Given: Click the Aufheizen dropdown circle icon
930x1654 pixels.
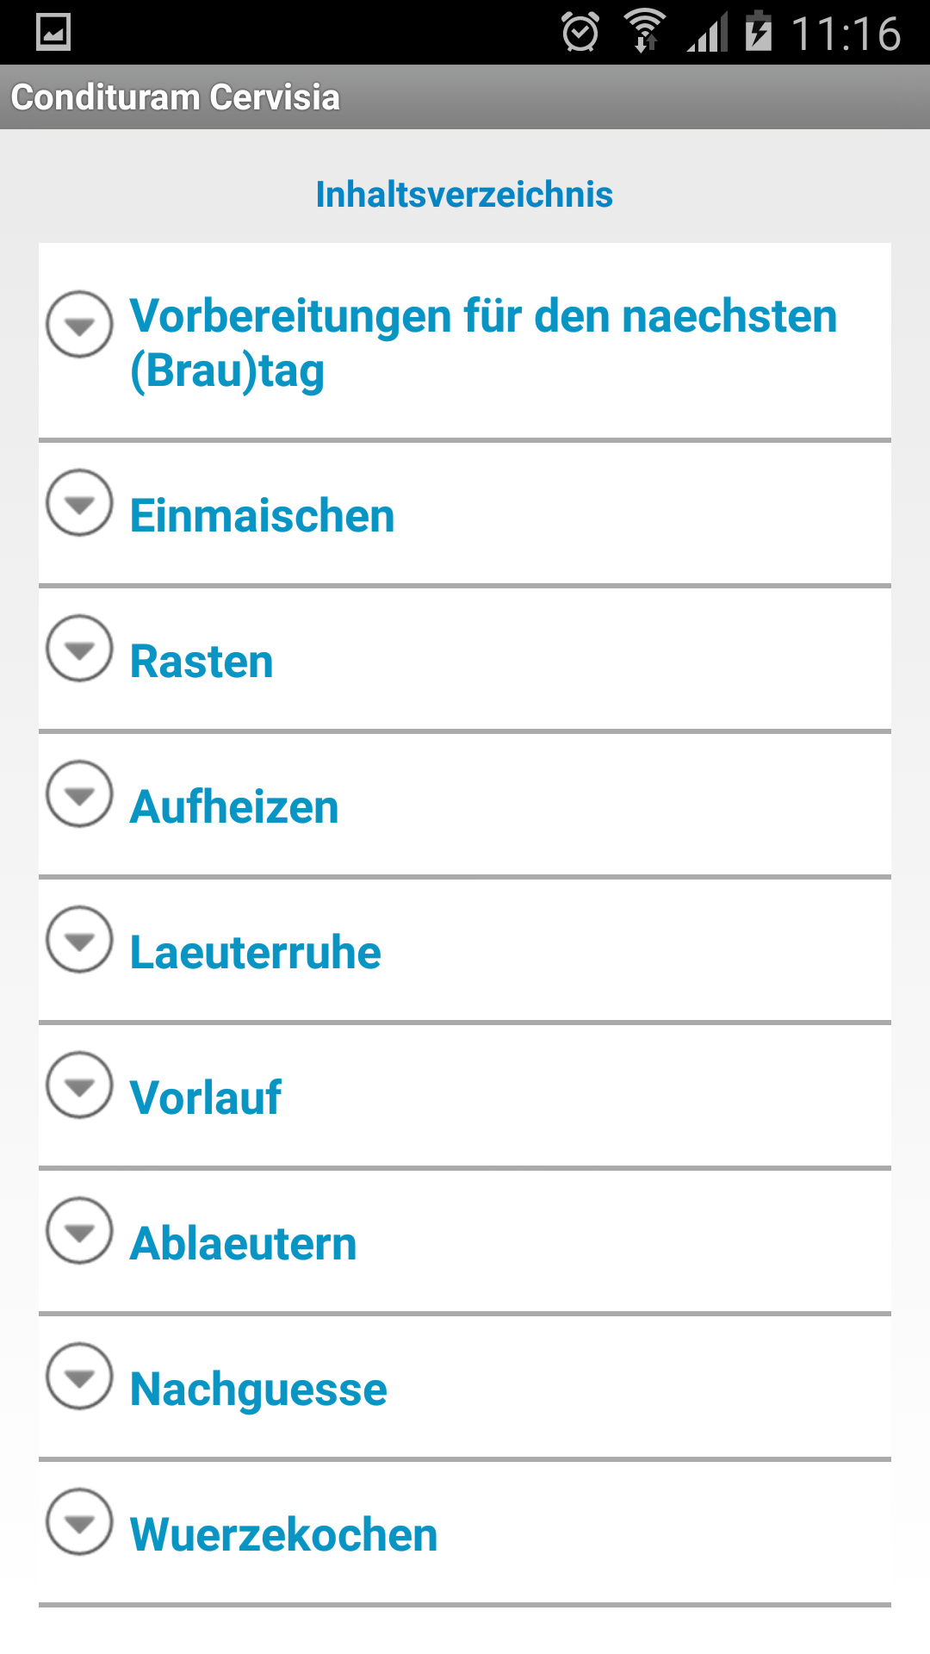Looking at the screenshot, I should (79, 793).
